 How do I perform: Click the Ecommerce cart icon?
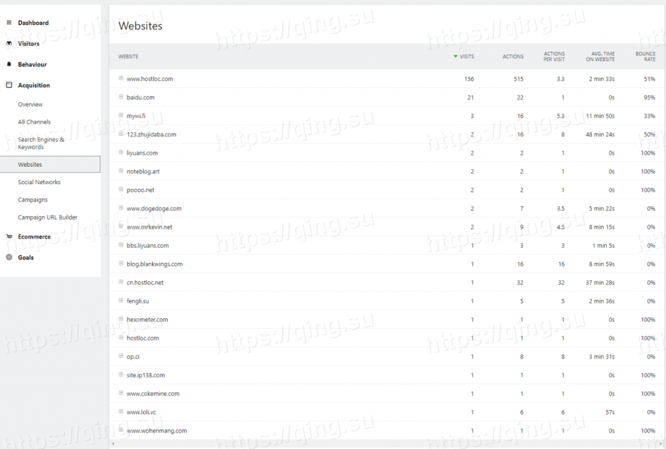(9, 237)
